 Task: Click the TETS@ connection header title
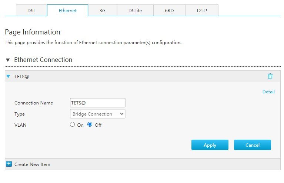click(x=22, y=76)
